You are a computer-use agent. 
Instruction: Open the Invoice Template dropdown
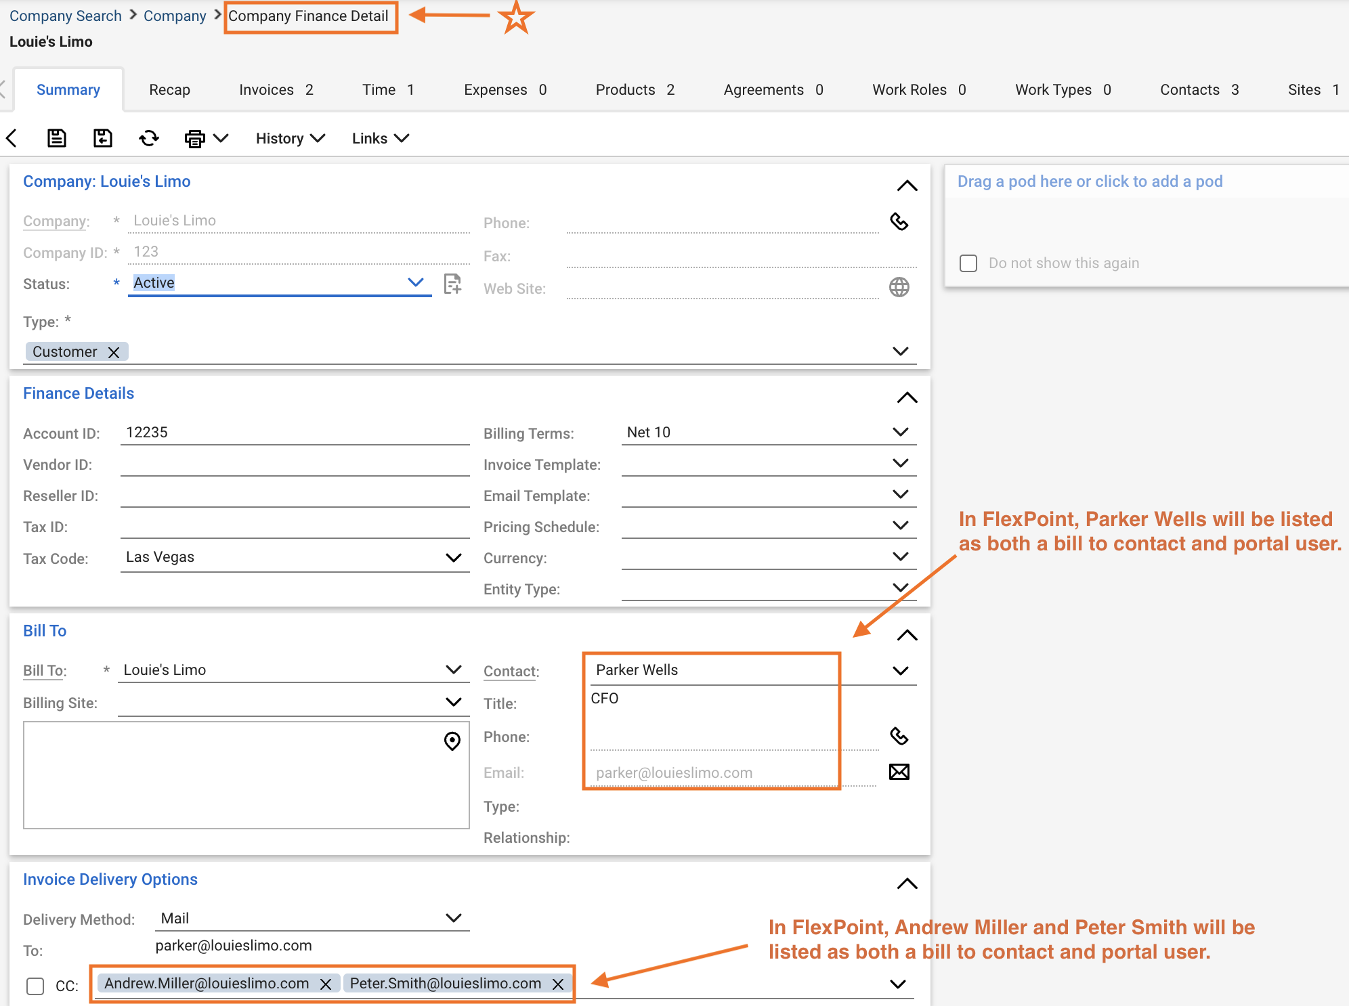tap(901, 463)
